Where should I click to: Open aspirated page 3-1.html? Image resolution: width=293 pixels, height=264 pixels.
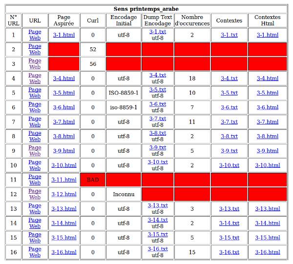coord(64,35)
